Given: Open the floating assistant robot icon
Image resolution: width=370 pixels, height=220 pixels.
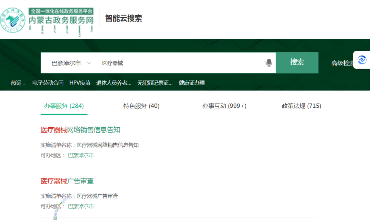Looking at the screenshot, I should click(362, 60).
